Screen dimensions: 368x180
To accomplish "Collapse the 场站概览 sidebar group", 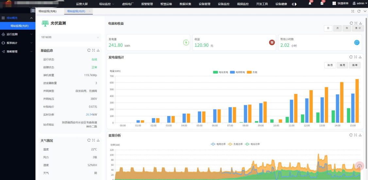I will tap(18, 18).
